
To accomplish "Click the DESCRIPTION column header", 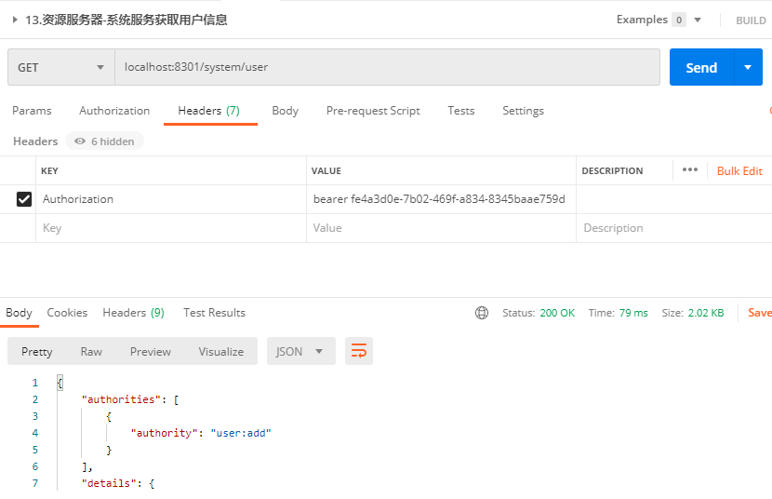I will (612, 171).
